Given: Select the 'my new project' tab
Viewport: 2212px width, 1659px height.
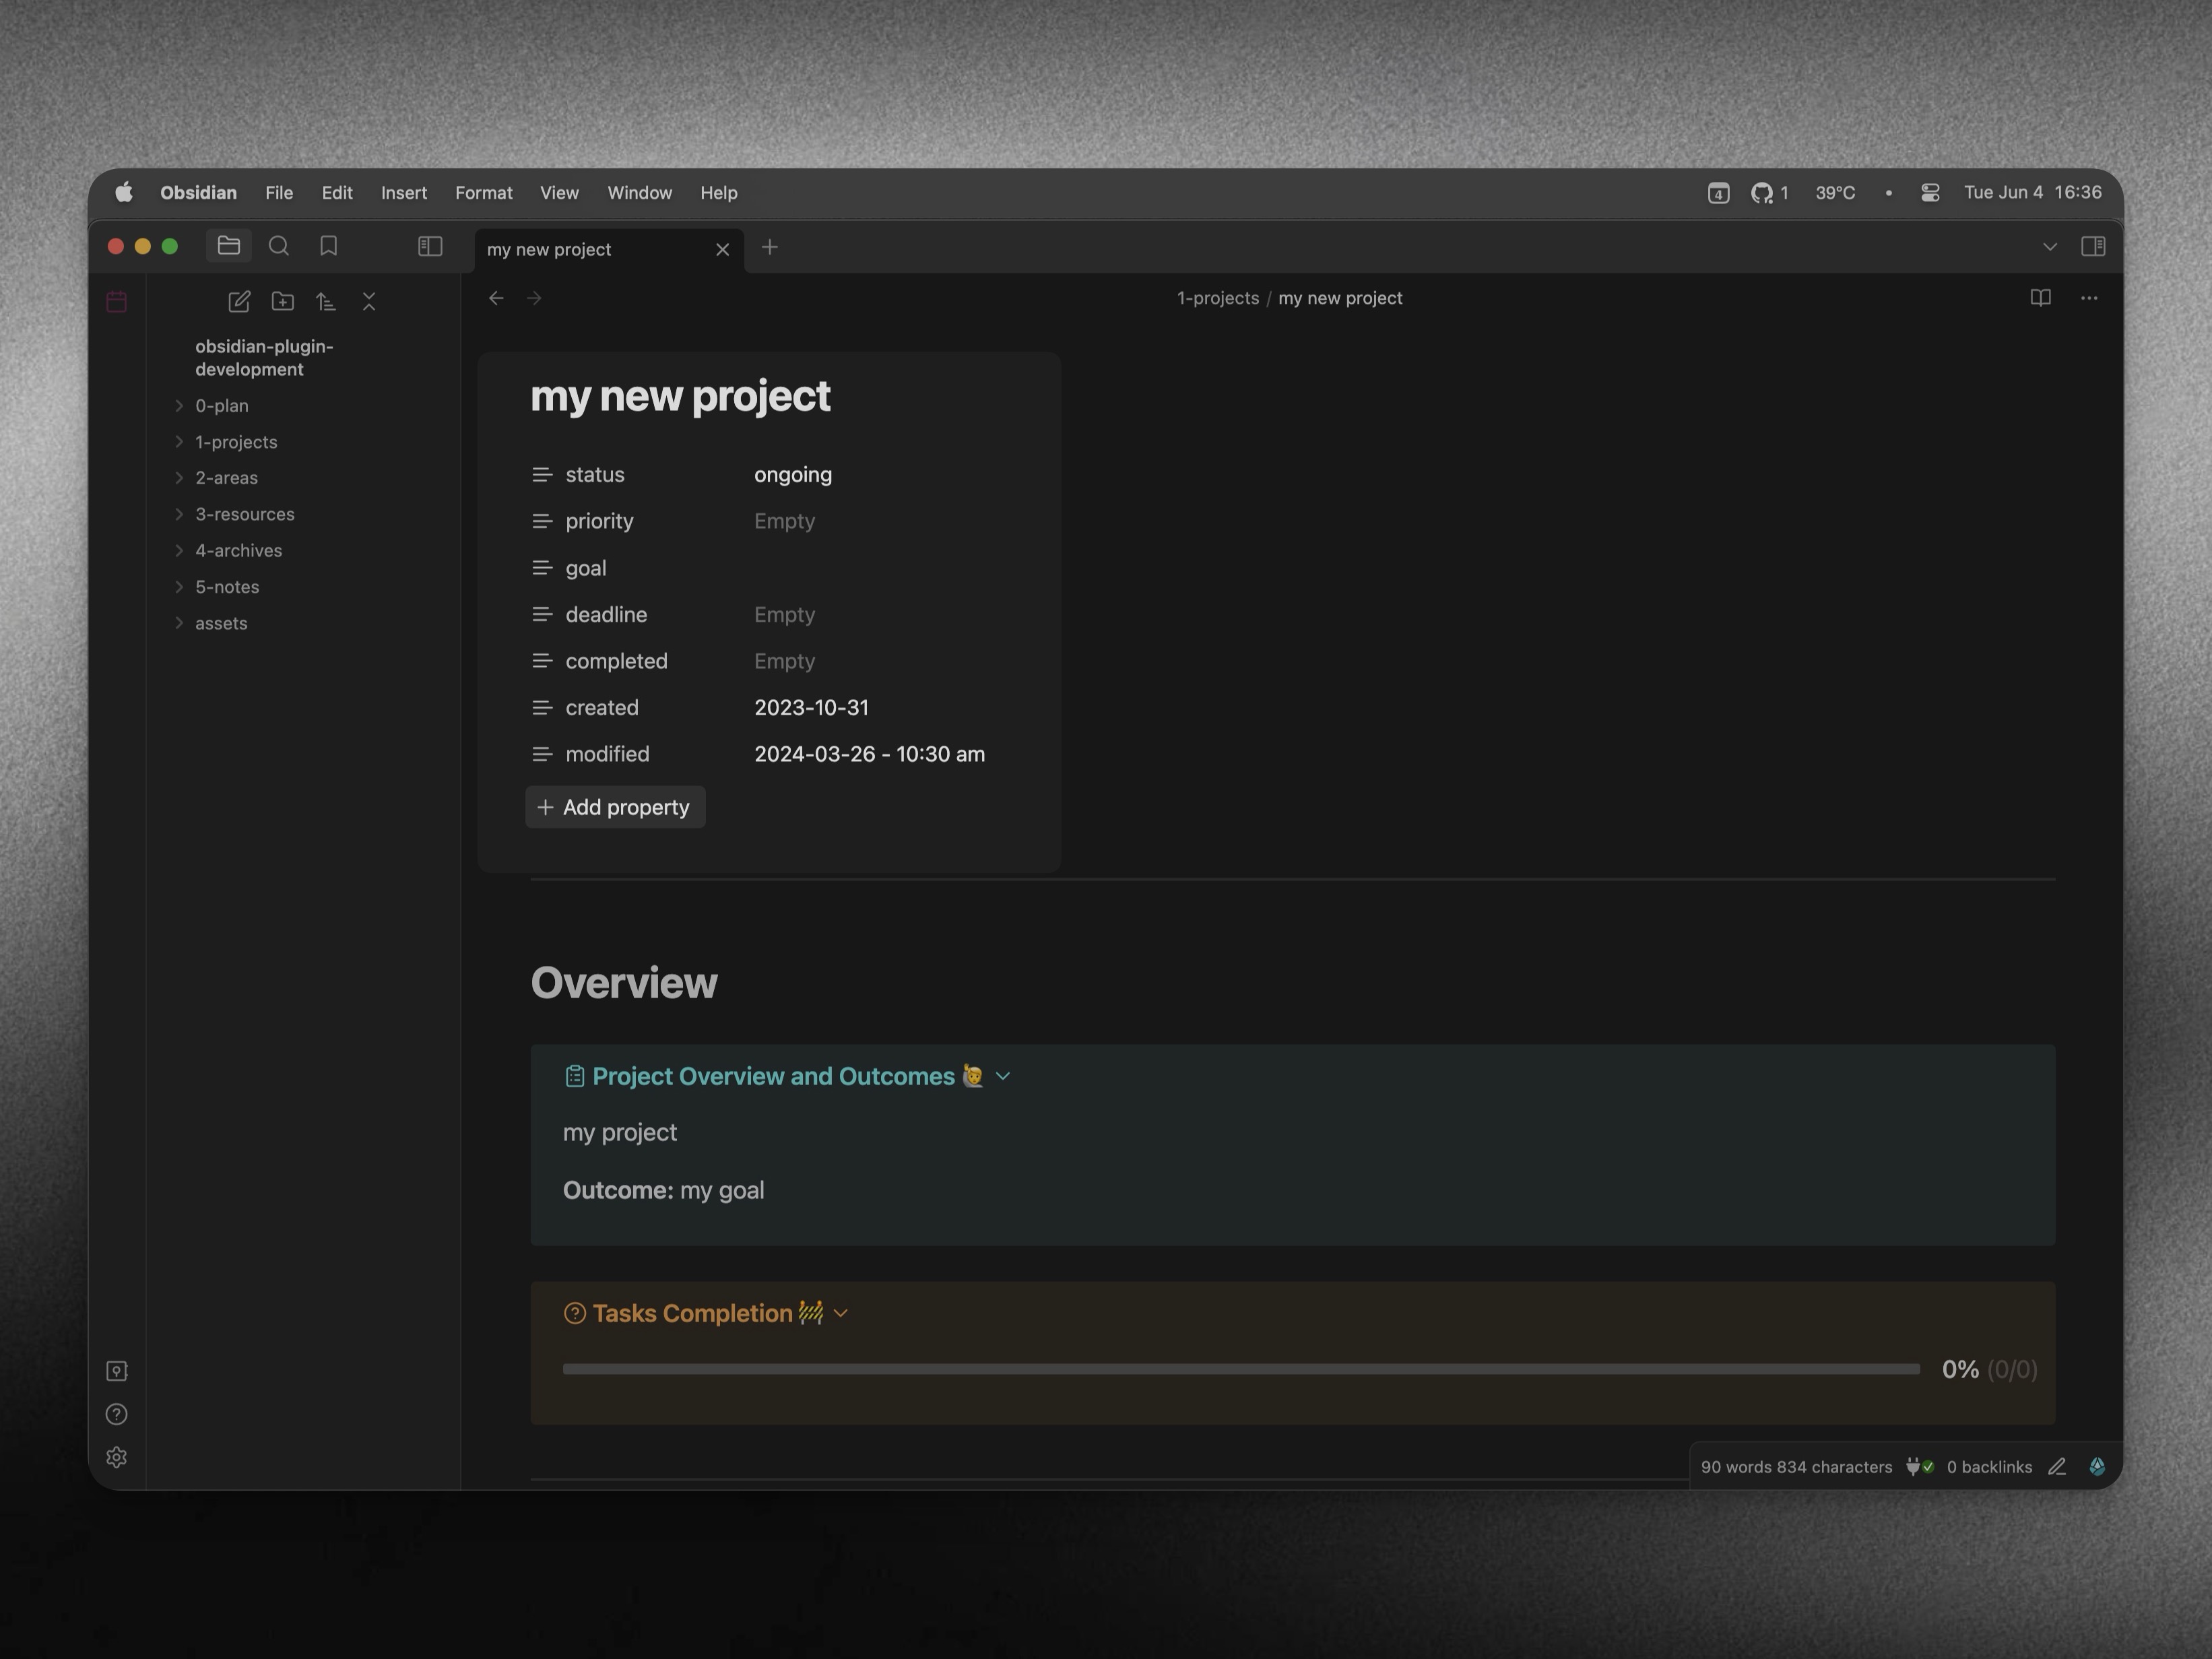Looking at the screenshot, I should [549, 249].
